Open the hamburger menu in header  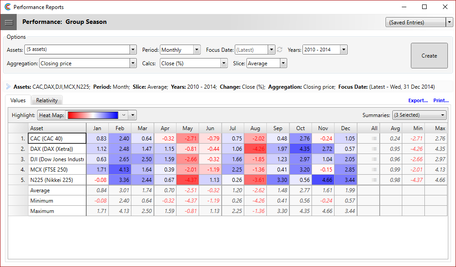[x=9, y=22]
